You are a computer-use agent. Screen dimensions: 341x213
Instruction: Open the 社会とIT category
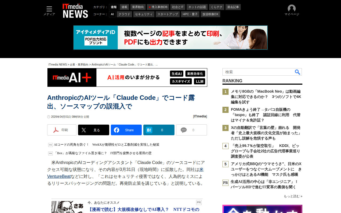[x=178, y=7]
